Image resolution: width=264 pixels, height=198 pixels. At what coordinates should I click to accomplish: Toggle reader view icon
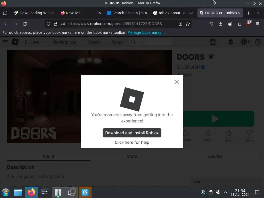coord(180,24)
